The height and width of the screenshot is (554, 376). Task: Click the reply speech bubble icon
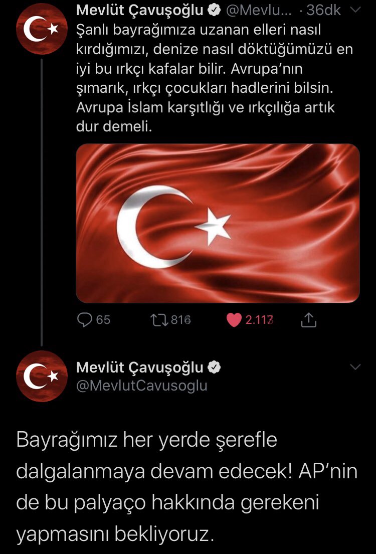click(x=84, y=320)
